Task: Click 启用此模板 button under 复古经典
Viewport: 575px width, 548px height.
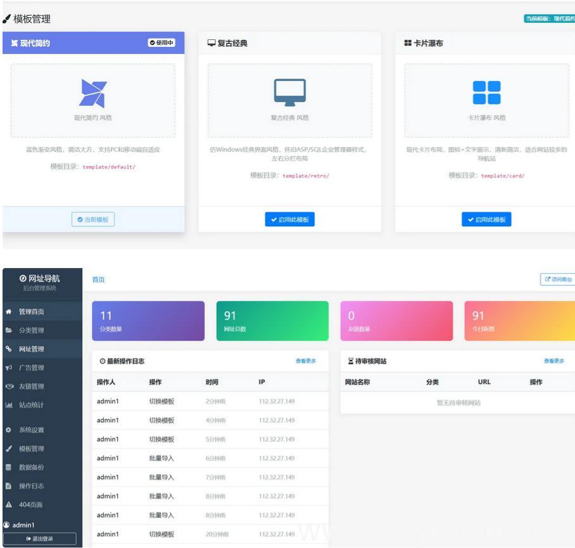Action: 289,219
